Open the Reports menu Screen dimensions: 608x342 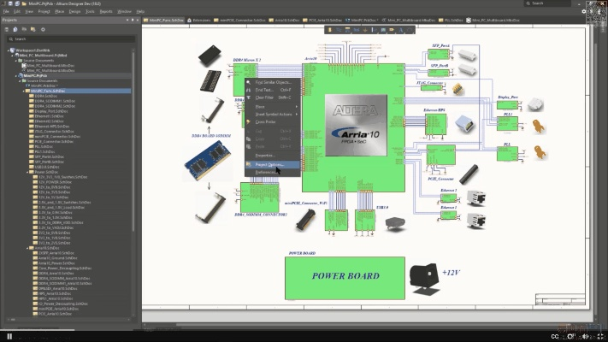[x=105, y=11]
